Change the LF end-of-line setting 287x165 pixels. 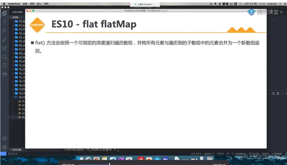pos(227,154)
